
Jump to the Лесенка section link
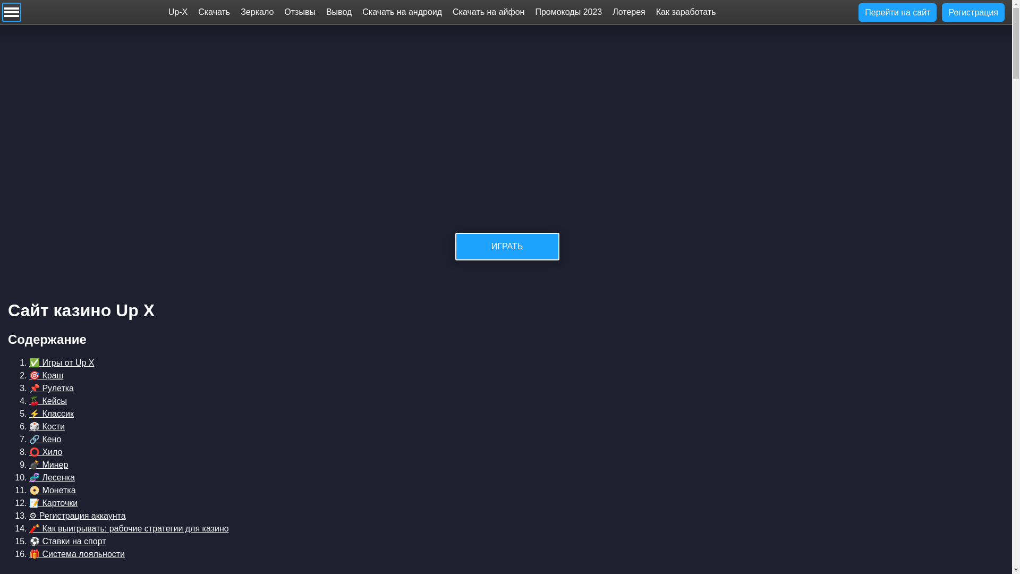(x=52, y=478)
